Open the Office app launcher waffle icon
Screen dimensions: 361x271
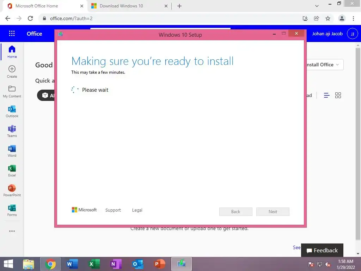click(x=12, y=34)
